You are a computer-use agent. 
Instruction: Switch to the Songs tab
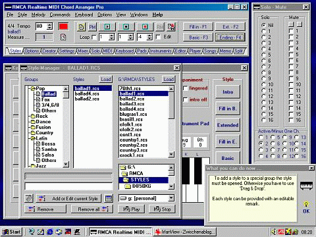[x=210, y=51]
